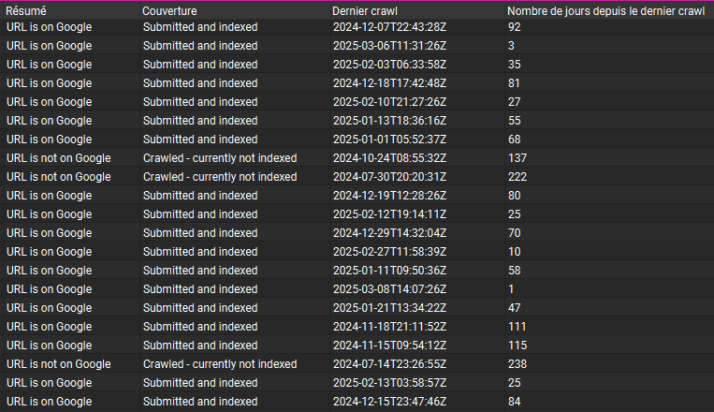Select crawl date 2025-02-03T06:33:58Z
714x412 pixels.
tap(390, 65)
